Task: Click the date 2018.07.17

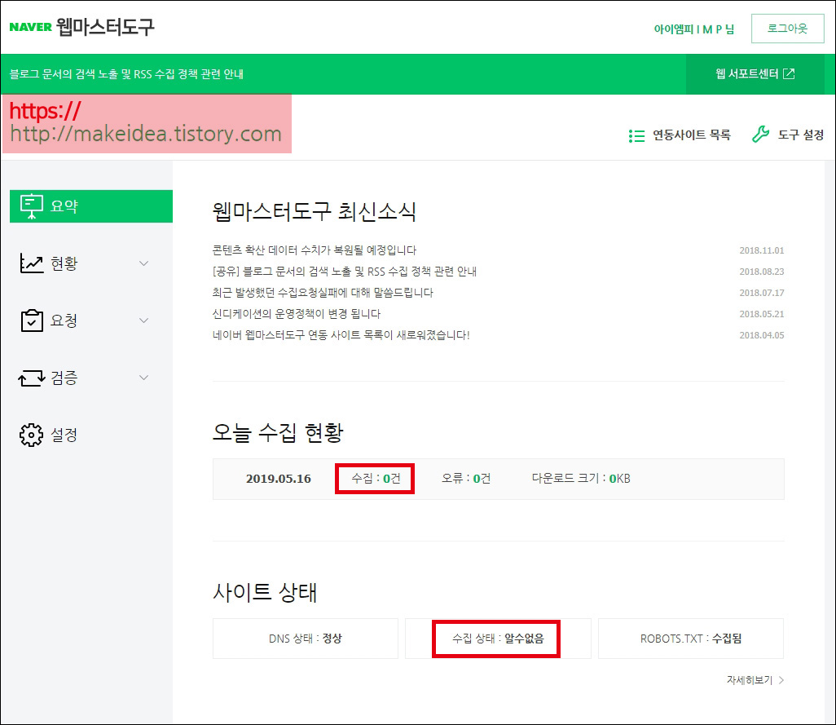Action: click(761, 294)
